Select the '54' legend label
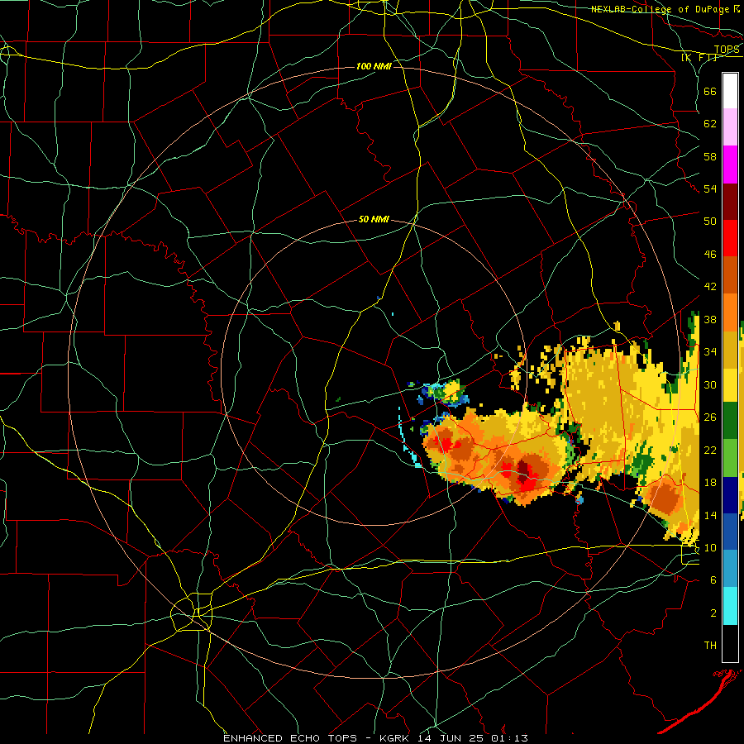The width and height of the screenshot is (744, 744). [x=710, y=188]
